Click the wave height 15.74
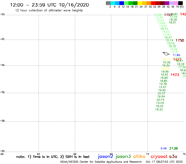186x164 pixels. (171, 43)
